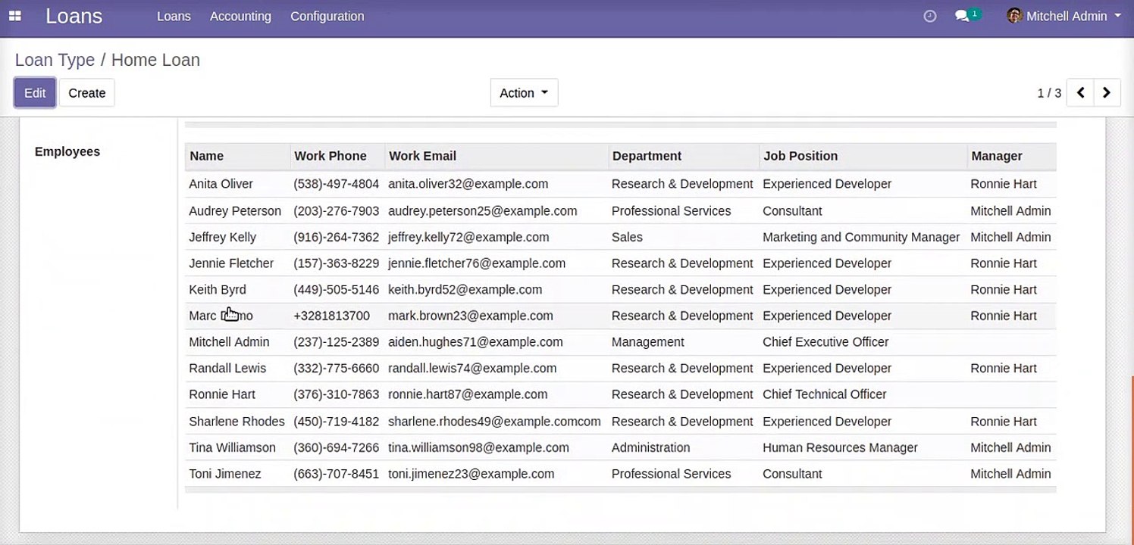Viewport: 1134px width, 545px height.
Task: Click Chief Technical Officer cell
Action: pyautogui.click(x=825, y=394)
